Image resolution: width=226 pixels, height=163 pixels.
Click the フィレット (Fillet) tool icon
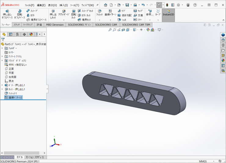coord(100,12)
